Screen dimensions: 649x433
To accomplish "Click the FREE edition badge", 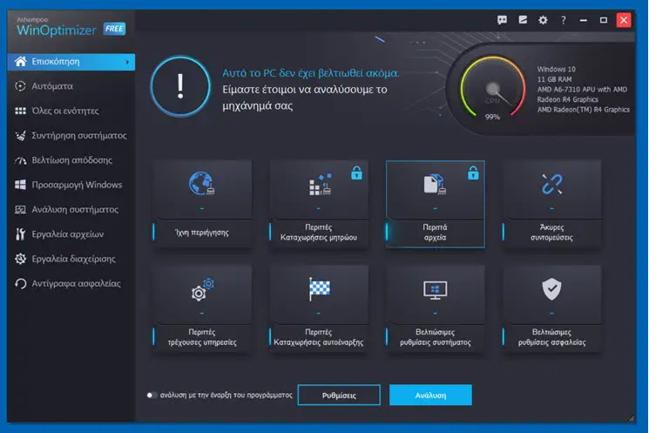I will tap(114, 29).
